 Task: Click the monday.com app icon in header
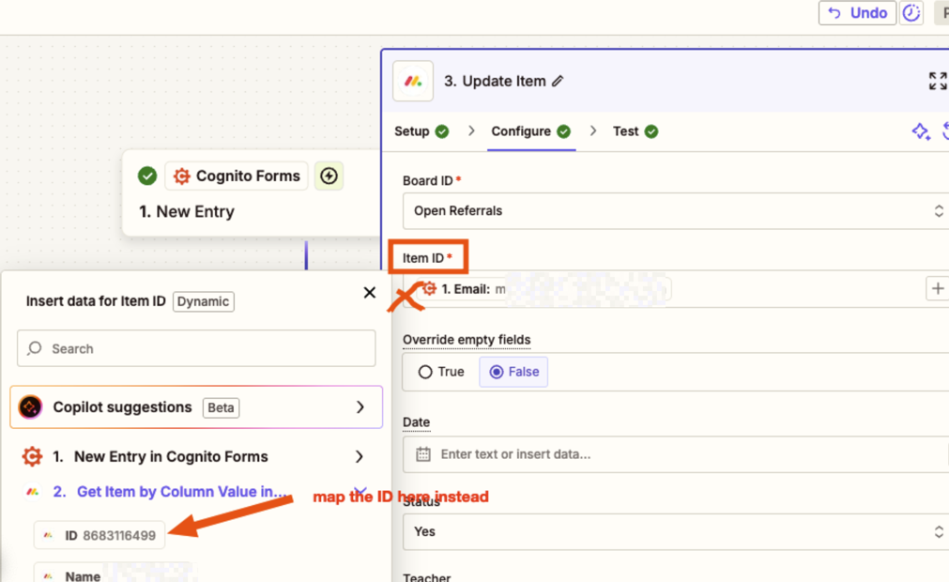coord(413,81)
